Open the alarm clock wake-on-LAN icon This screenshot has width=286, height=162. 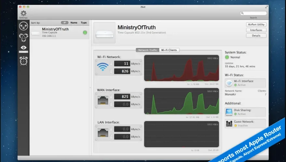23,61
